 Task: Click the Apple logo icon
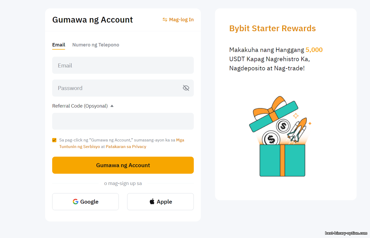(152, 202)
